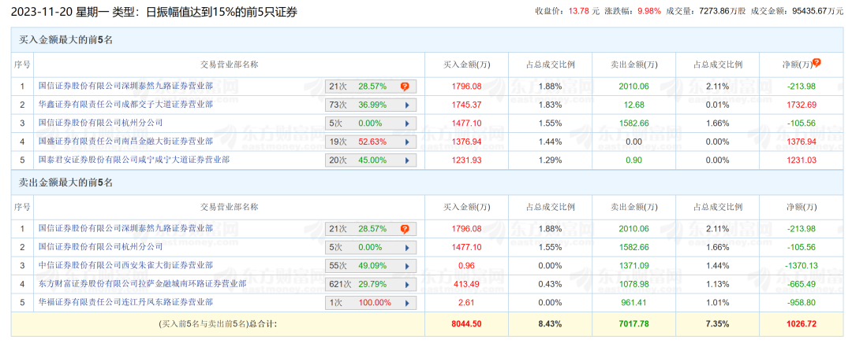
Task: Expand 5次 0.00% dropdown in buy table
Action: 406,123
